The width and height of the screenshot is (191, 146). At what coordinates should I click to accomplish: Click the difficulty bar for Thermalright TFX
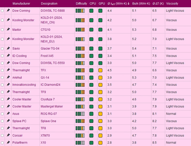pos(80,70)
